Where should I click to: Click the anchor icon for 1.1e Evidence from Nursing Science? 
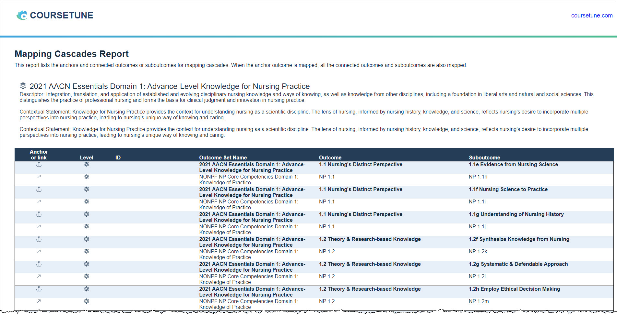coord(39,165)
